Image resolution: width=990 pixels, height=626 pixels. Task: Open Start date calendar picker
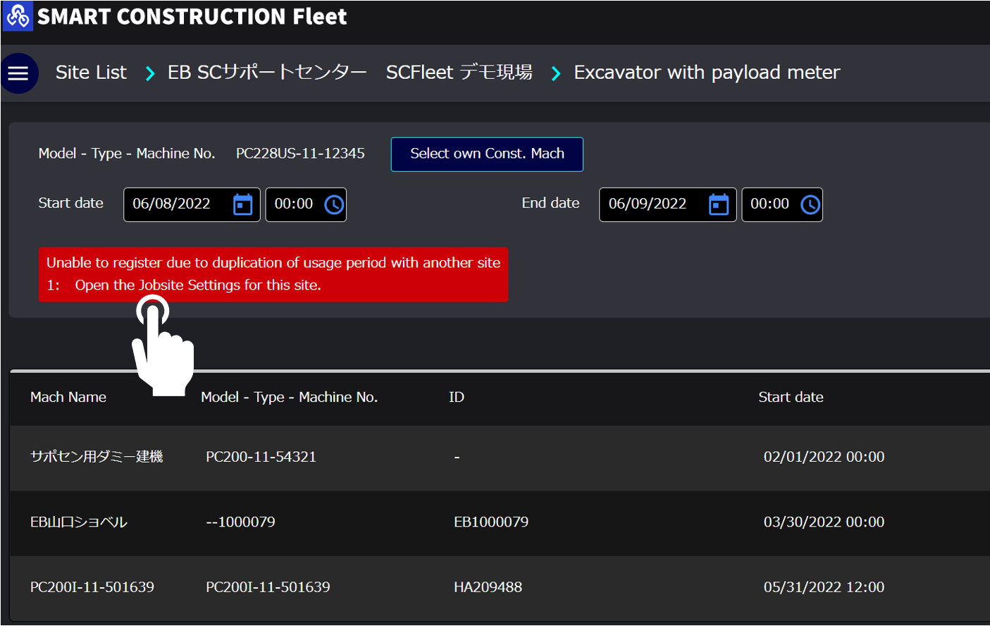(242, 204)
